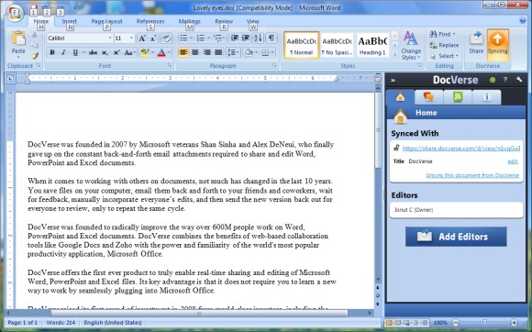Show paragraph marks with pilcrow icon
Screen dimensions: 532x332
pyautogui.click(x=272, y=38)
